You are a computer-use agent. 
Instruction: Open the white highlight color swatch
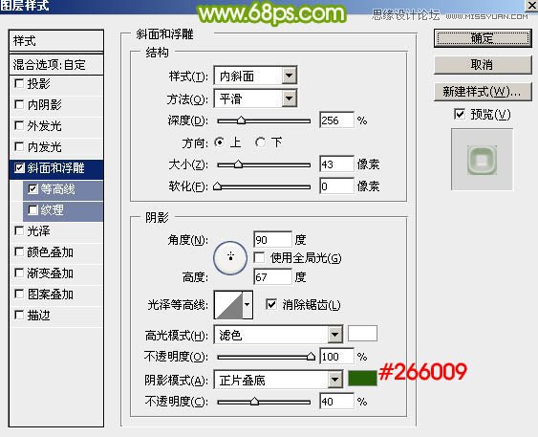click(362, 334)
